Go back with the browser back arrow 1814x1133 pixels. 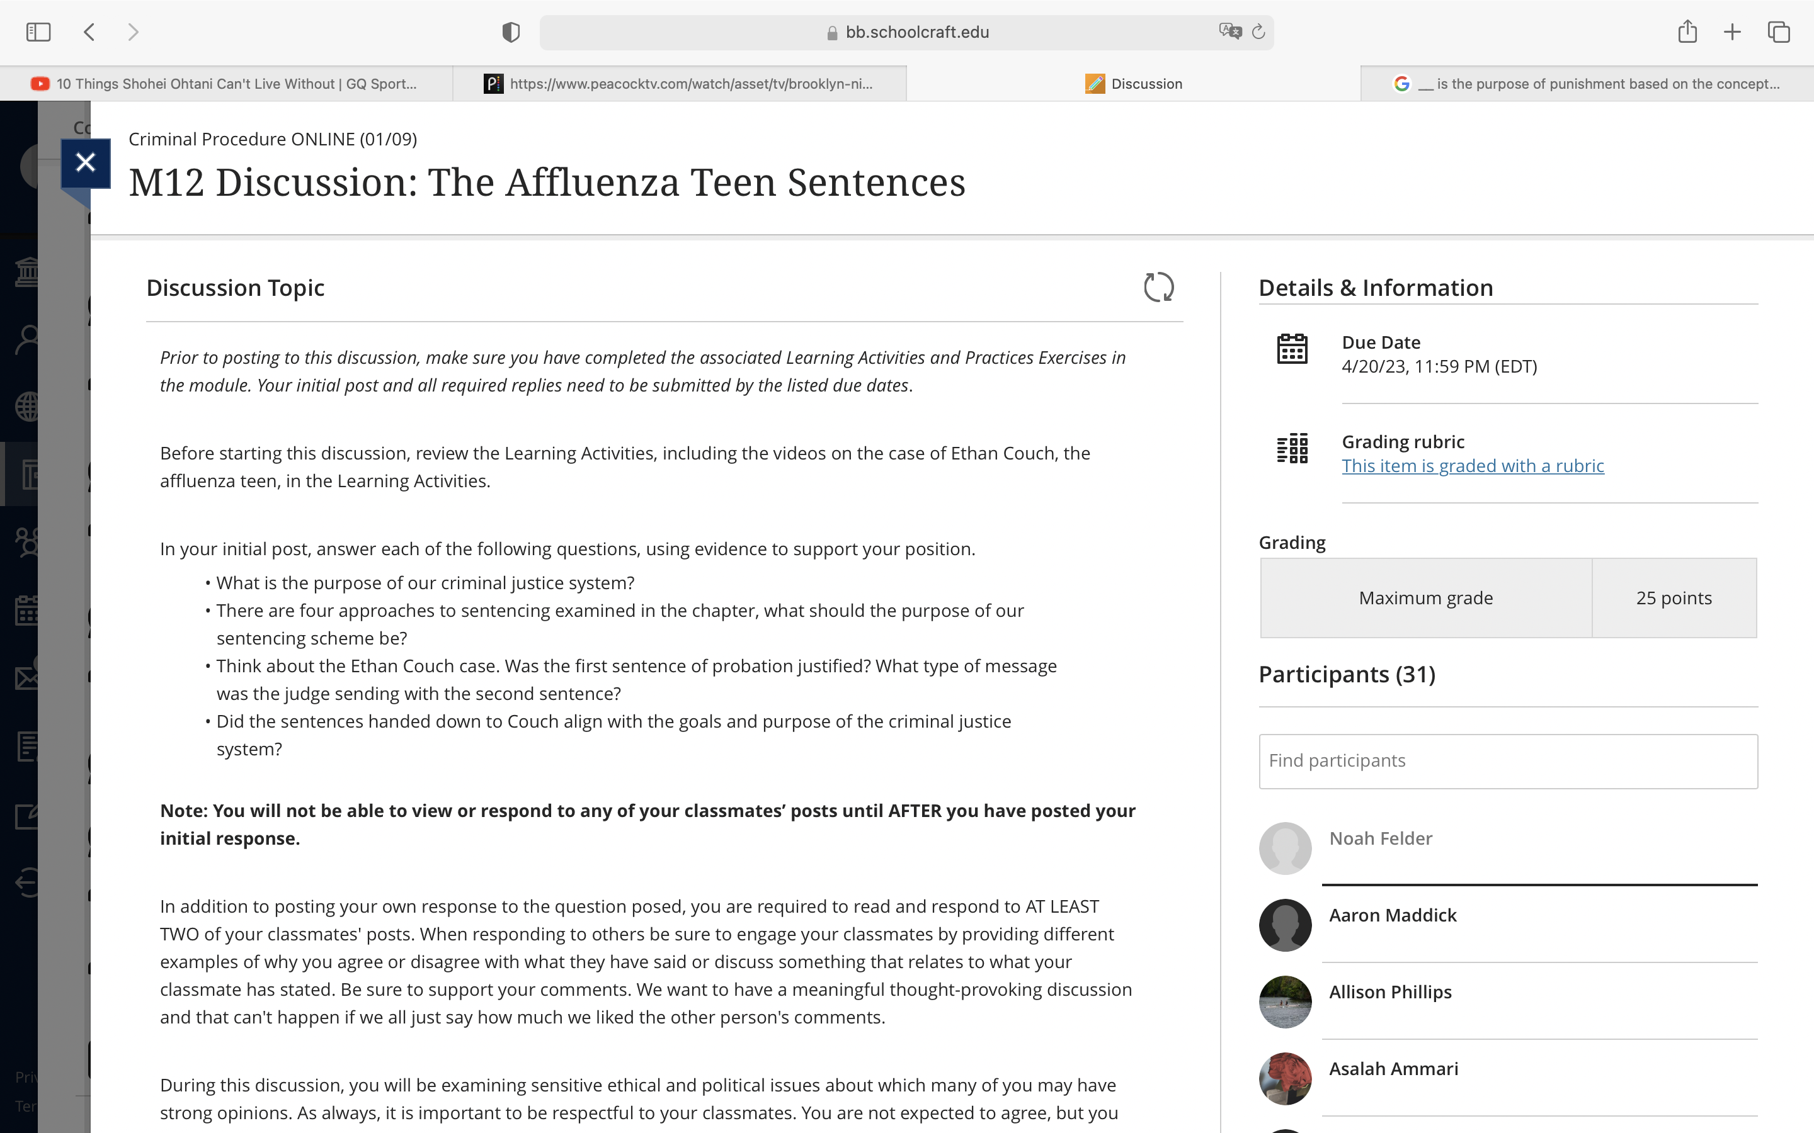tap(89, 32)
